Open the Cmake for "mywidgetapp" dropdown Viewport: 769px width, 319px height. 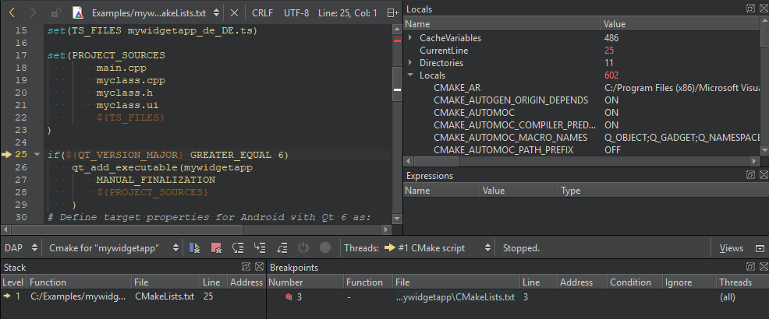[x=114, y=248]
